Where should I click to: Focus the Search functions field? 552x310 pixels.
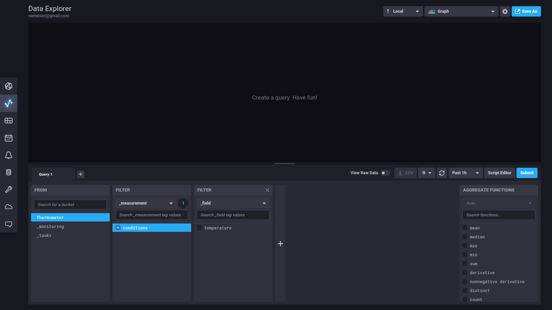point(499,215)
